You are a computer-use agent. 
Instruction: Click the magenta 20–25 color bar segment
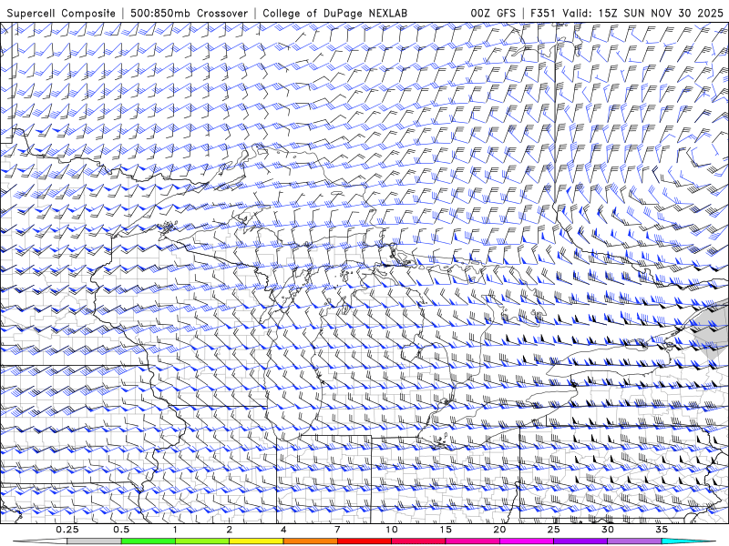click(x=527, y=541)
